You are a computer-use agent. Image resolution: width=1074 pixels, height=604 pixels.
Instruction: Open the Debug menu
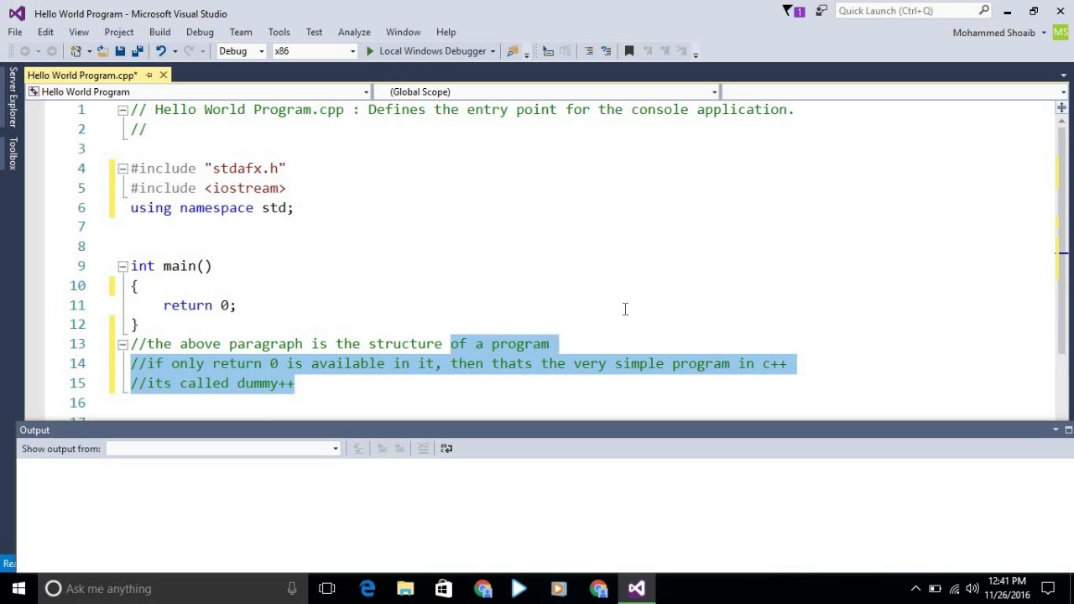tap(200, 32)
